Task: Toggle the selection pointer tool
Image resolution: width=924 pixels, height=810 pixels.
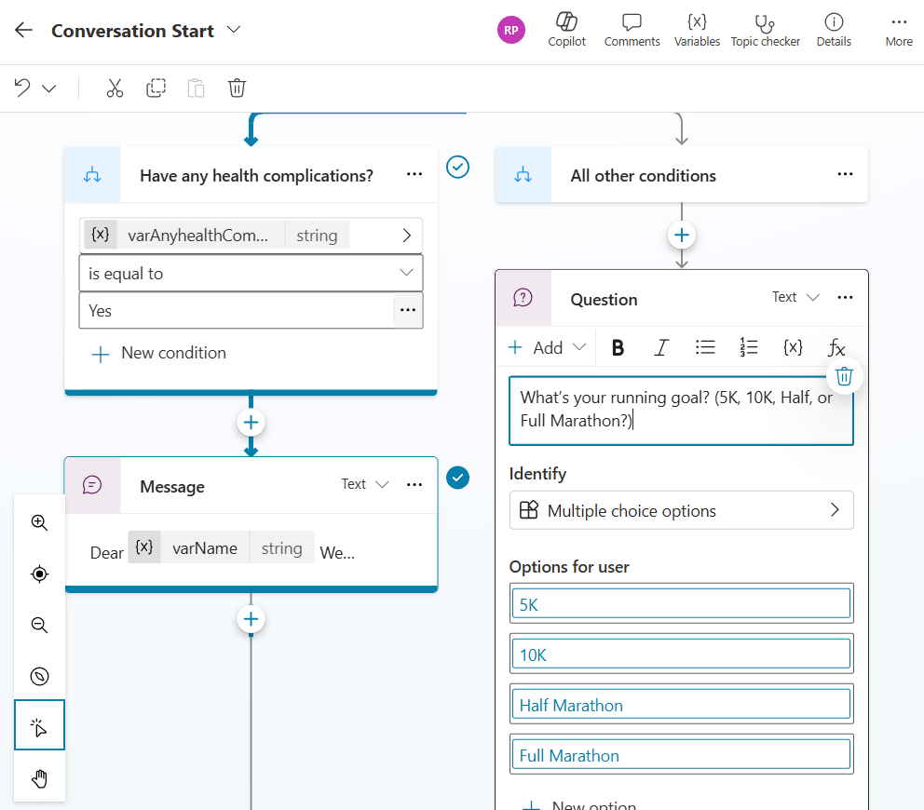Action: (x=39, y=727)
